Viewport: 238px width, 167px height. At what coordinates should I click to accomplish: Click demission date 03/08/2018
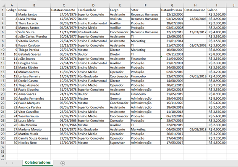click(x=195, y=130)
